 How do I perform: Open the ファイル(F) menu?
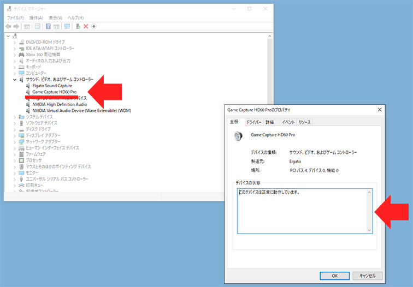[15, 17]
